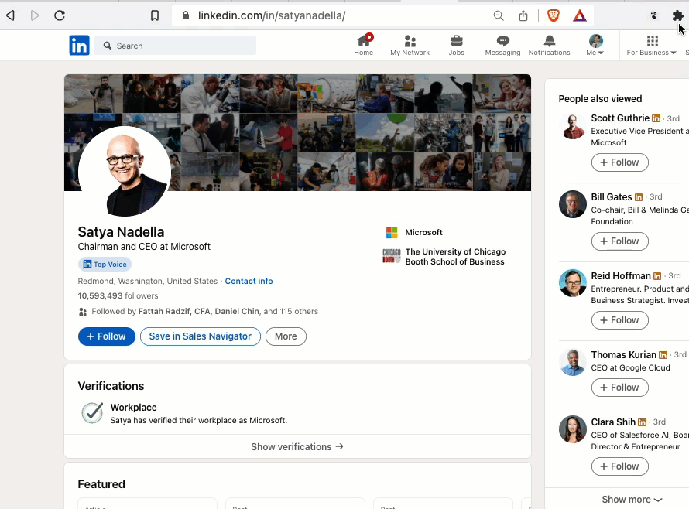Image resolution: width=689 pixels, height=509 pixels.
Task: Click the LinkedIn logo
Action: (x=79, y=45)
